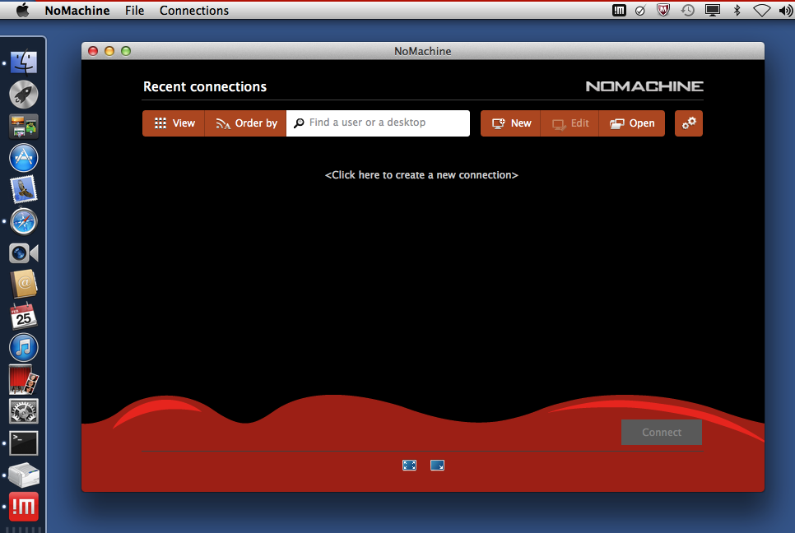
Task: Open Time Machine menu bar icon
Action: 687,10
